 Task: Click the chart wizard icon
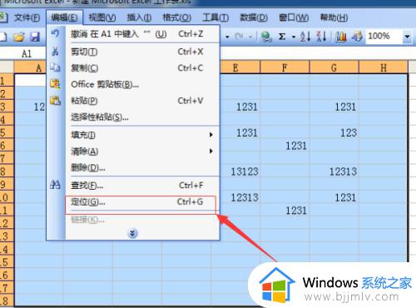coord(341,37)
